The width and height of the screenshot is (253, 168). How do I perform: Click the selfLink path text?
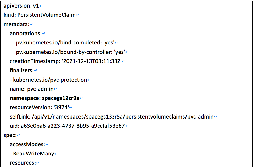pos(123,116)
